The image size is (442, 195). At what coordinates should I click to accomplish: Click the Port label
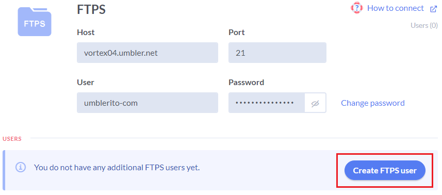pyautogui.click(x=237, y=32)
